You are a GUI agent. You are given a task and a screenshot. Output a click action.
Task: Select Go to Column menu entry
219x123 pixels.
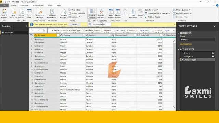click(100, 24)
